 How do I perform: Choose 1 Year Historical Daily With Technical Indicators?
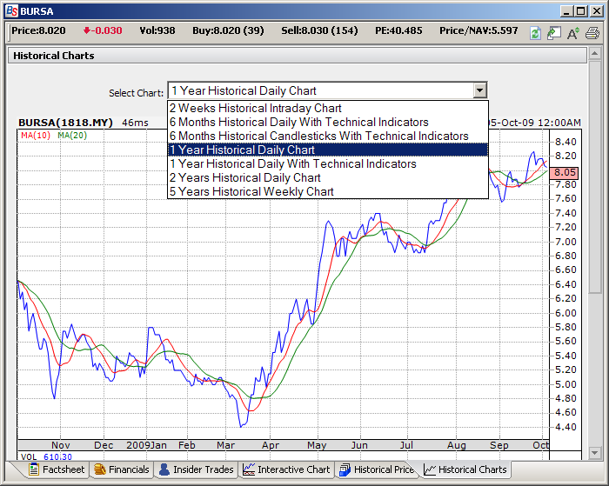tap(328, 163)
